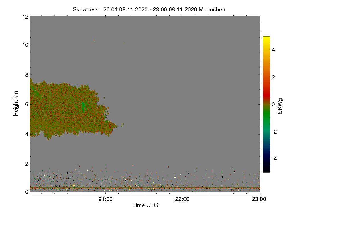The width and height of the screenshot is (342, 228).
Task: Click the 21:00 time tick label
Action: pos(105,199)
